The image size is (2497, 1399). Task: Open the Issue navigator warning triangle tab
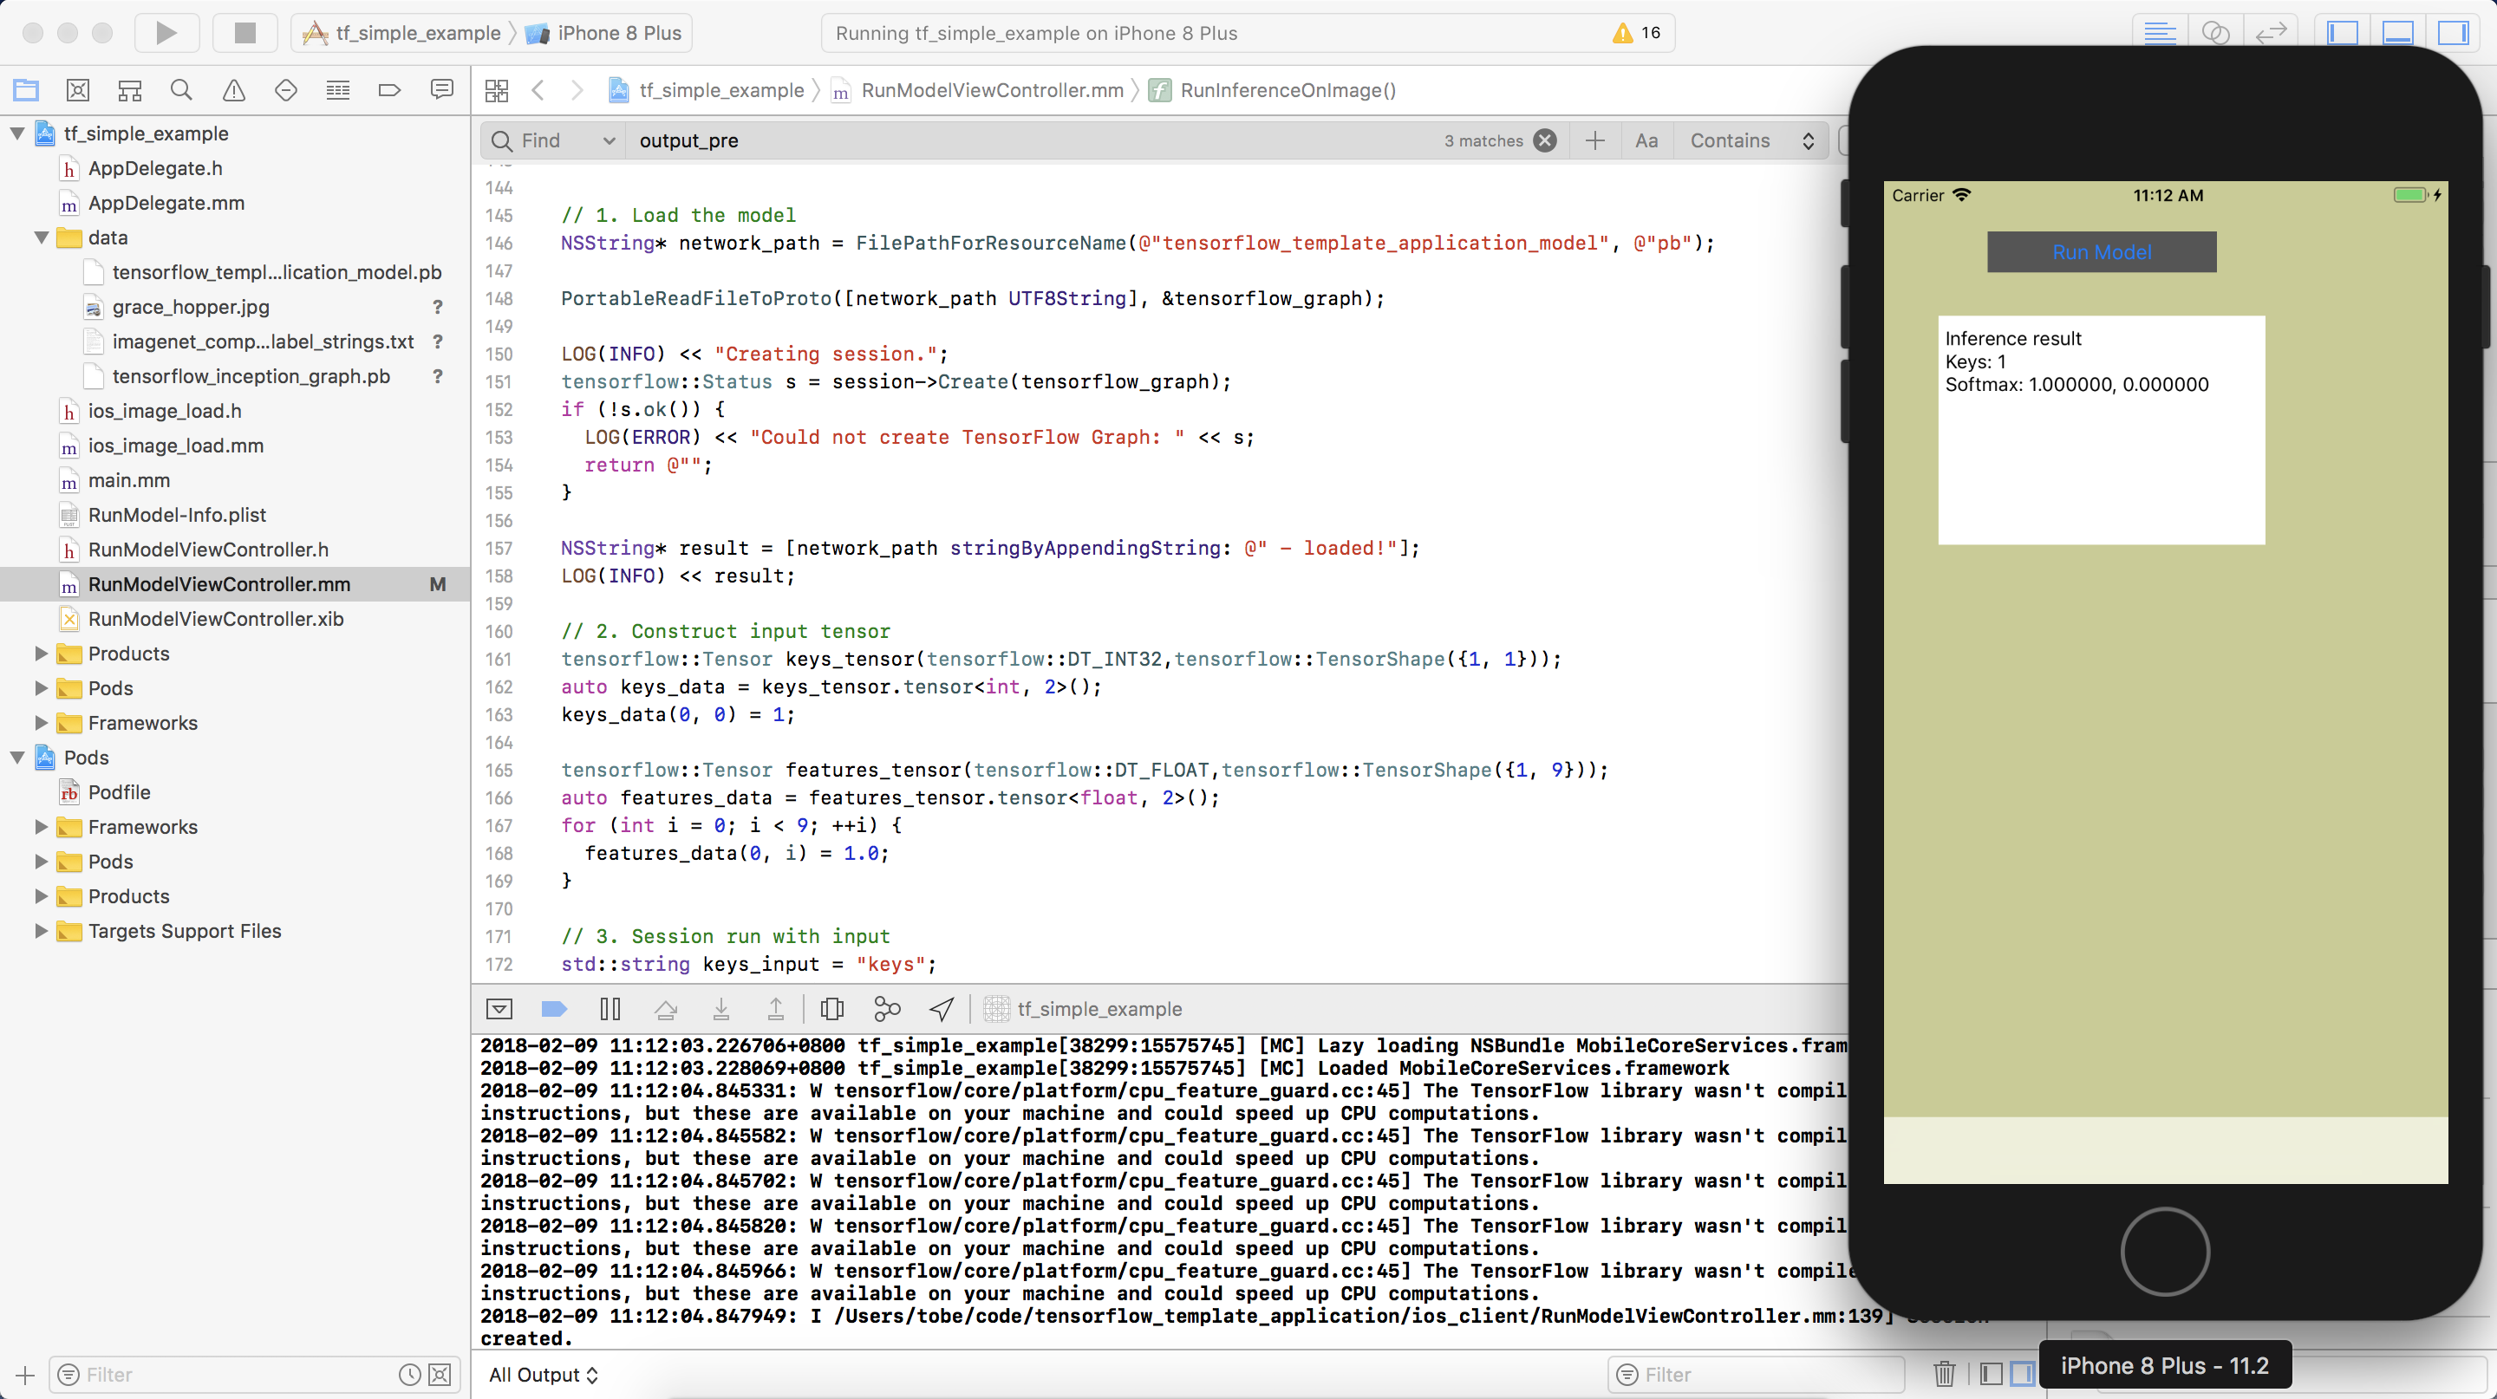tap(233, 90)
